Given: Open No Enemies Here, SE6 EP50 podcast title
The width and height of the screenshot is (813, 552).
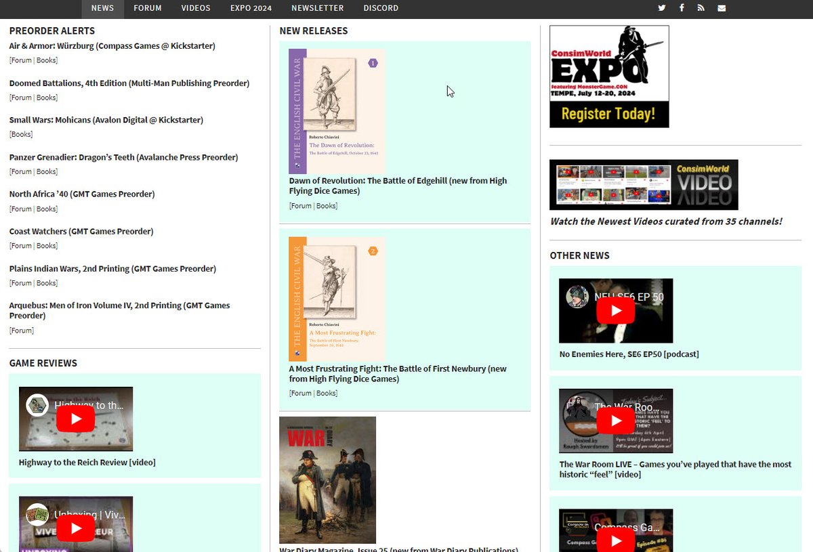Looking at the screenshot, I should [x=629, y=354].
